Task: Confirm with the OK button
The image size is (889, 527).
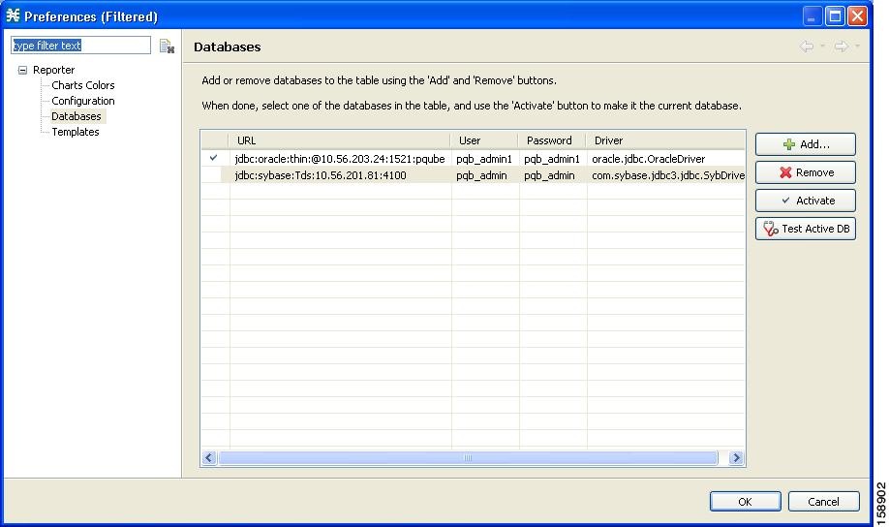Action: (745, 502)
